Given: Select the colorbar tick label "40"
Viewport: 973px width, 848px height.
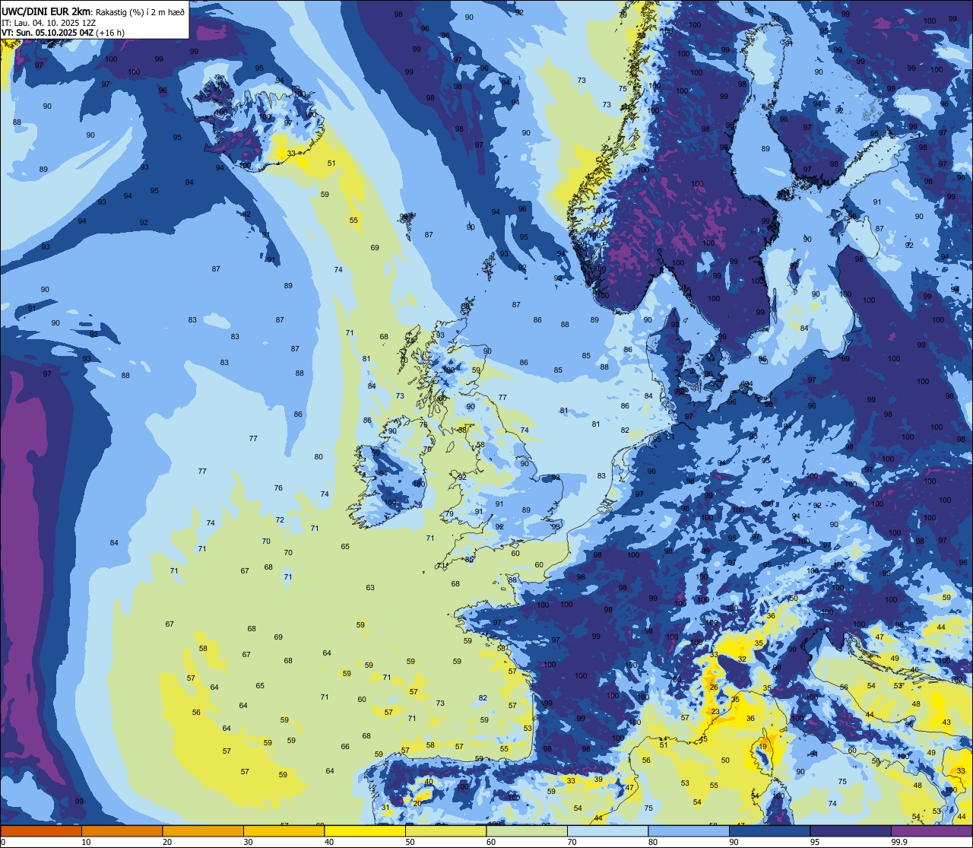Looking at the screenshot, I should (x=329, y=842).
